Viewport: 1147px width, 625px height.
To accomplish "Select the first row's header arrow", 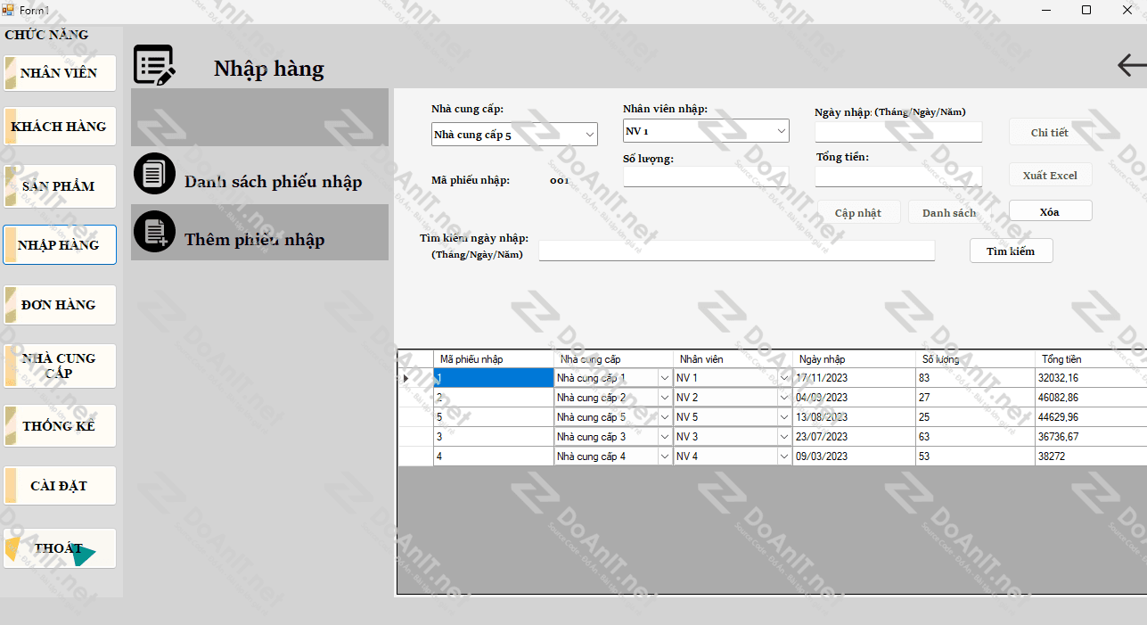I will [407, 378].
